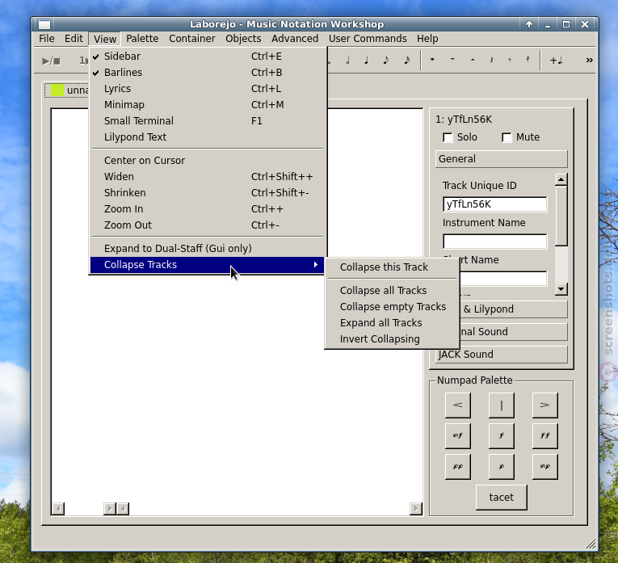Open the Palette menu
The image size is (618, 563).
(142, 39)
